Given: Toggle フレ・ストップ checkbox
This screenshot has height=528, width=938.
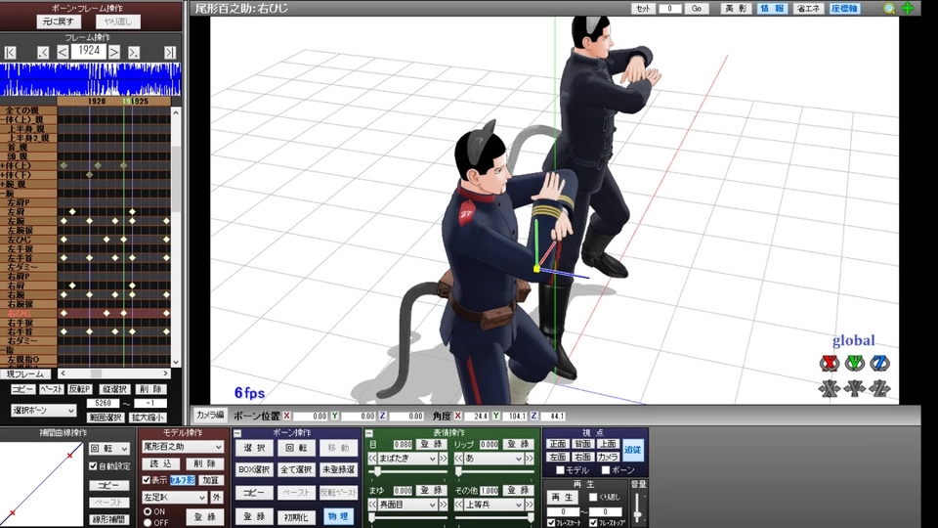Looking at the screenshot, I should tap(593, 522).
